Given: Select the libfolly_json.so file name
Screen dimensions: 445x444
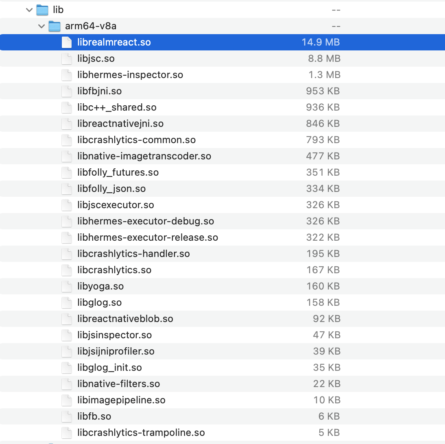Looking at the screenshot, I should pos(111,189).
